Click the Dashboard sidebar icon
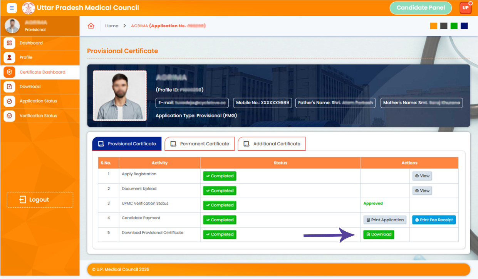This screenshot has width=478, height=279. pyautogui.click(x=9, y=43)
